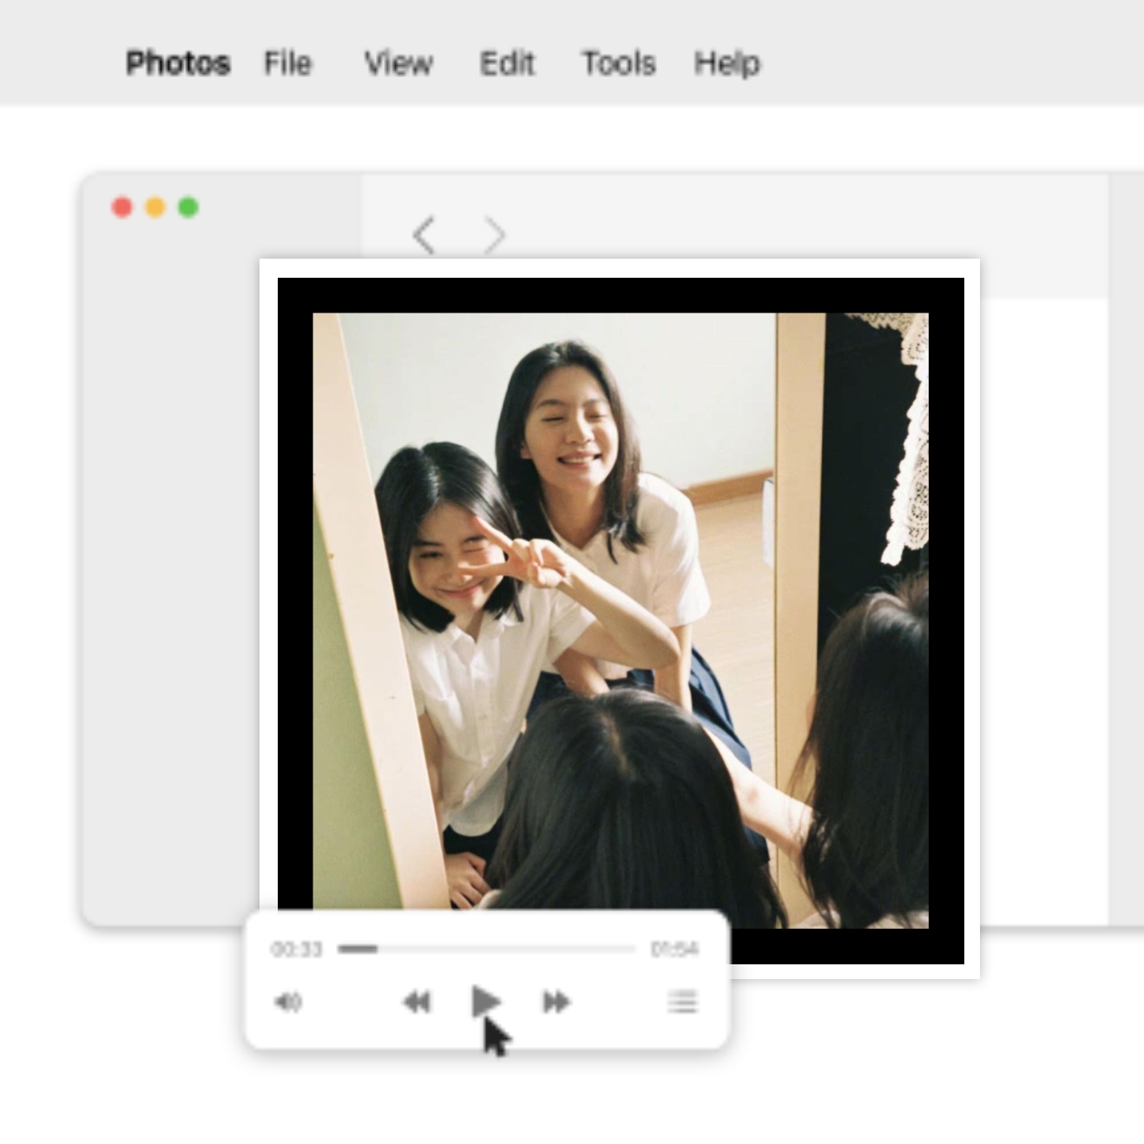Screen dimensions: 1144x1144
Task: Click the total duration 01:54 label
Action: [674, 949]
